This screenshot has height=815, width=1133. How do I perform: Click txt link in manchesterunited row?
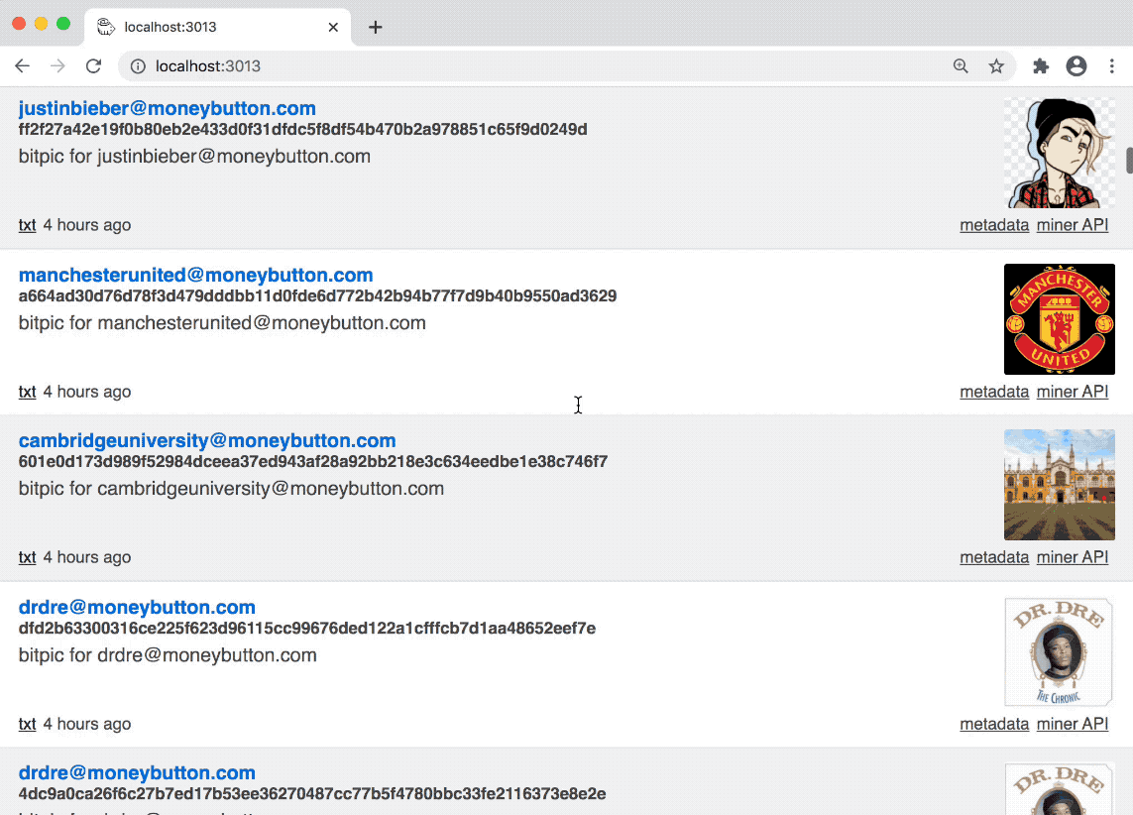click(x=28, y=393)
